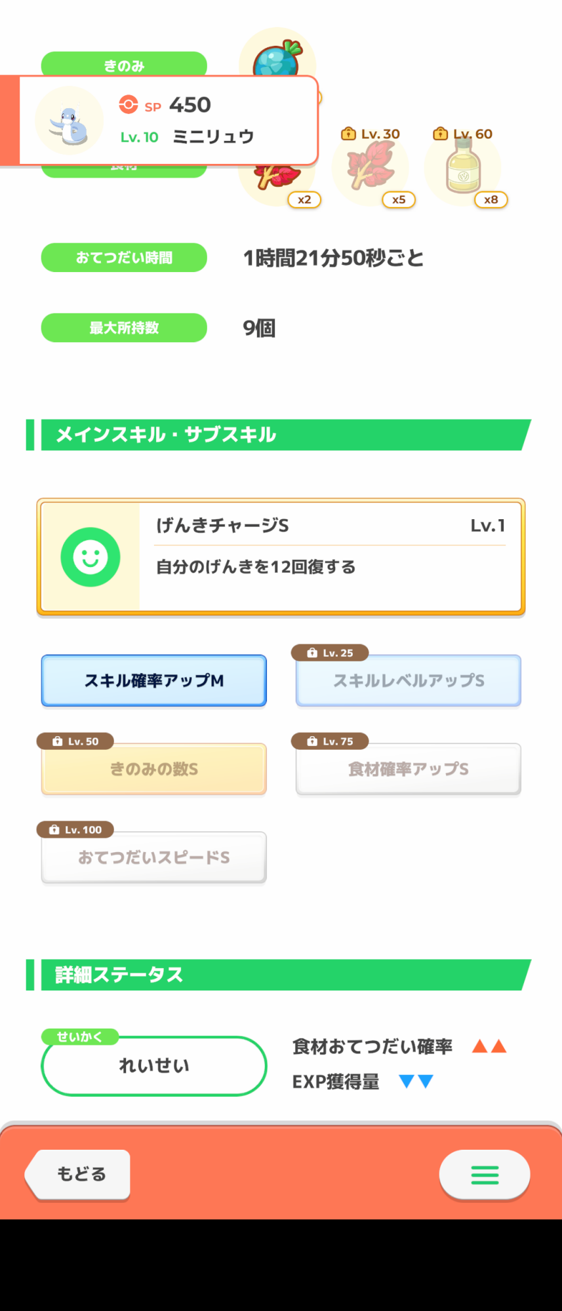Tap the Lv.30 locked herb ingredient
562x1311 pixels.
tap(371, 168)
